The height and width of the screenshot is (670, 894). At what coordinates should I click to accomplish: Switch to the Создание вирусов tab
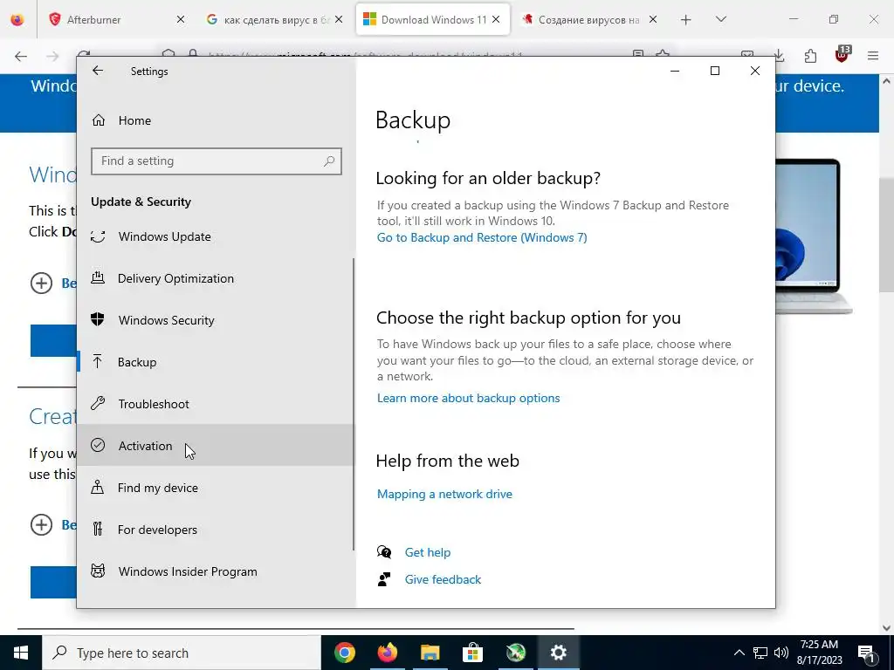coord(590,19)
